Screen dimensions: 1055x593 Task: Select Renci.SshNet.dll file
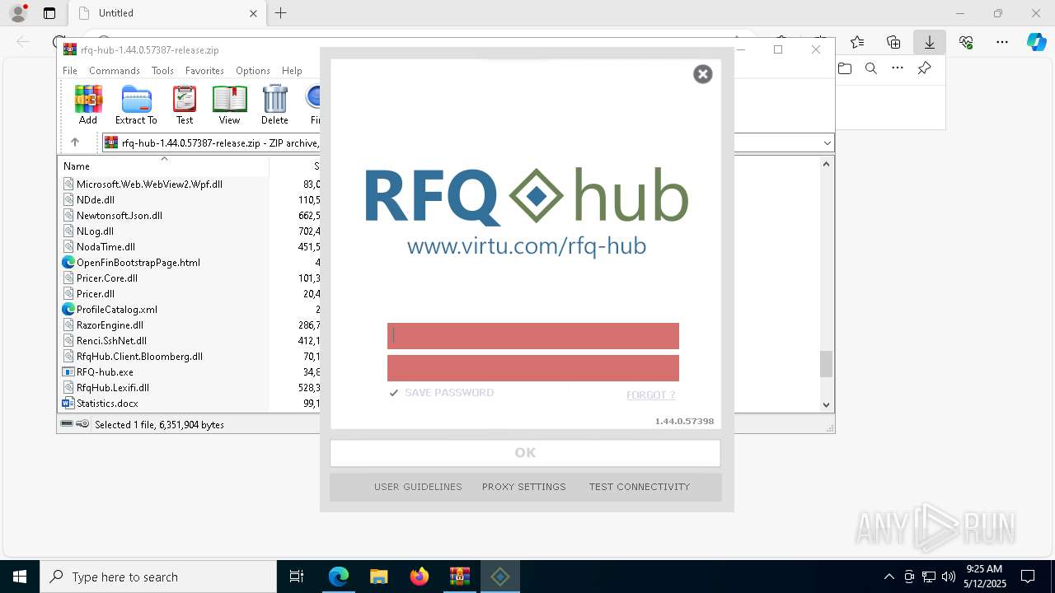tap(111, 341)
